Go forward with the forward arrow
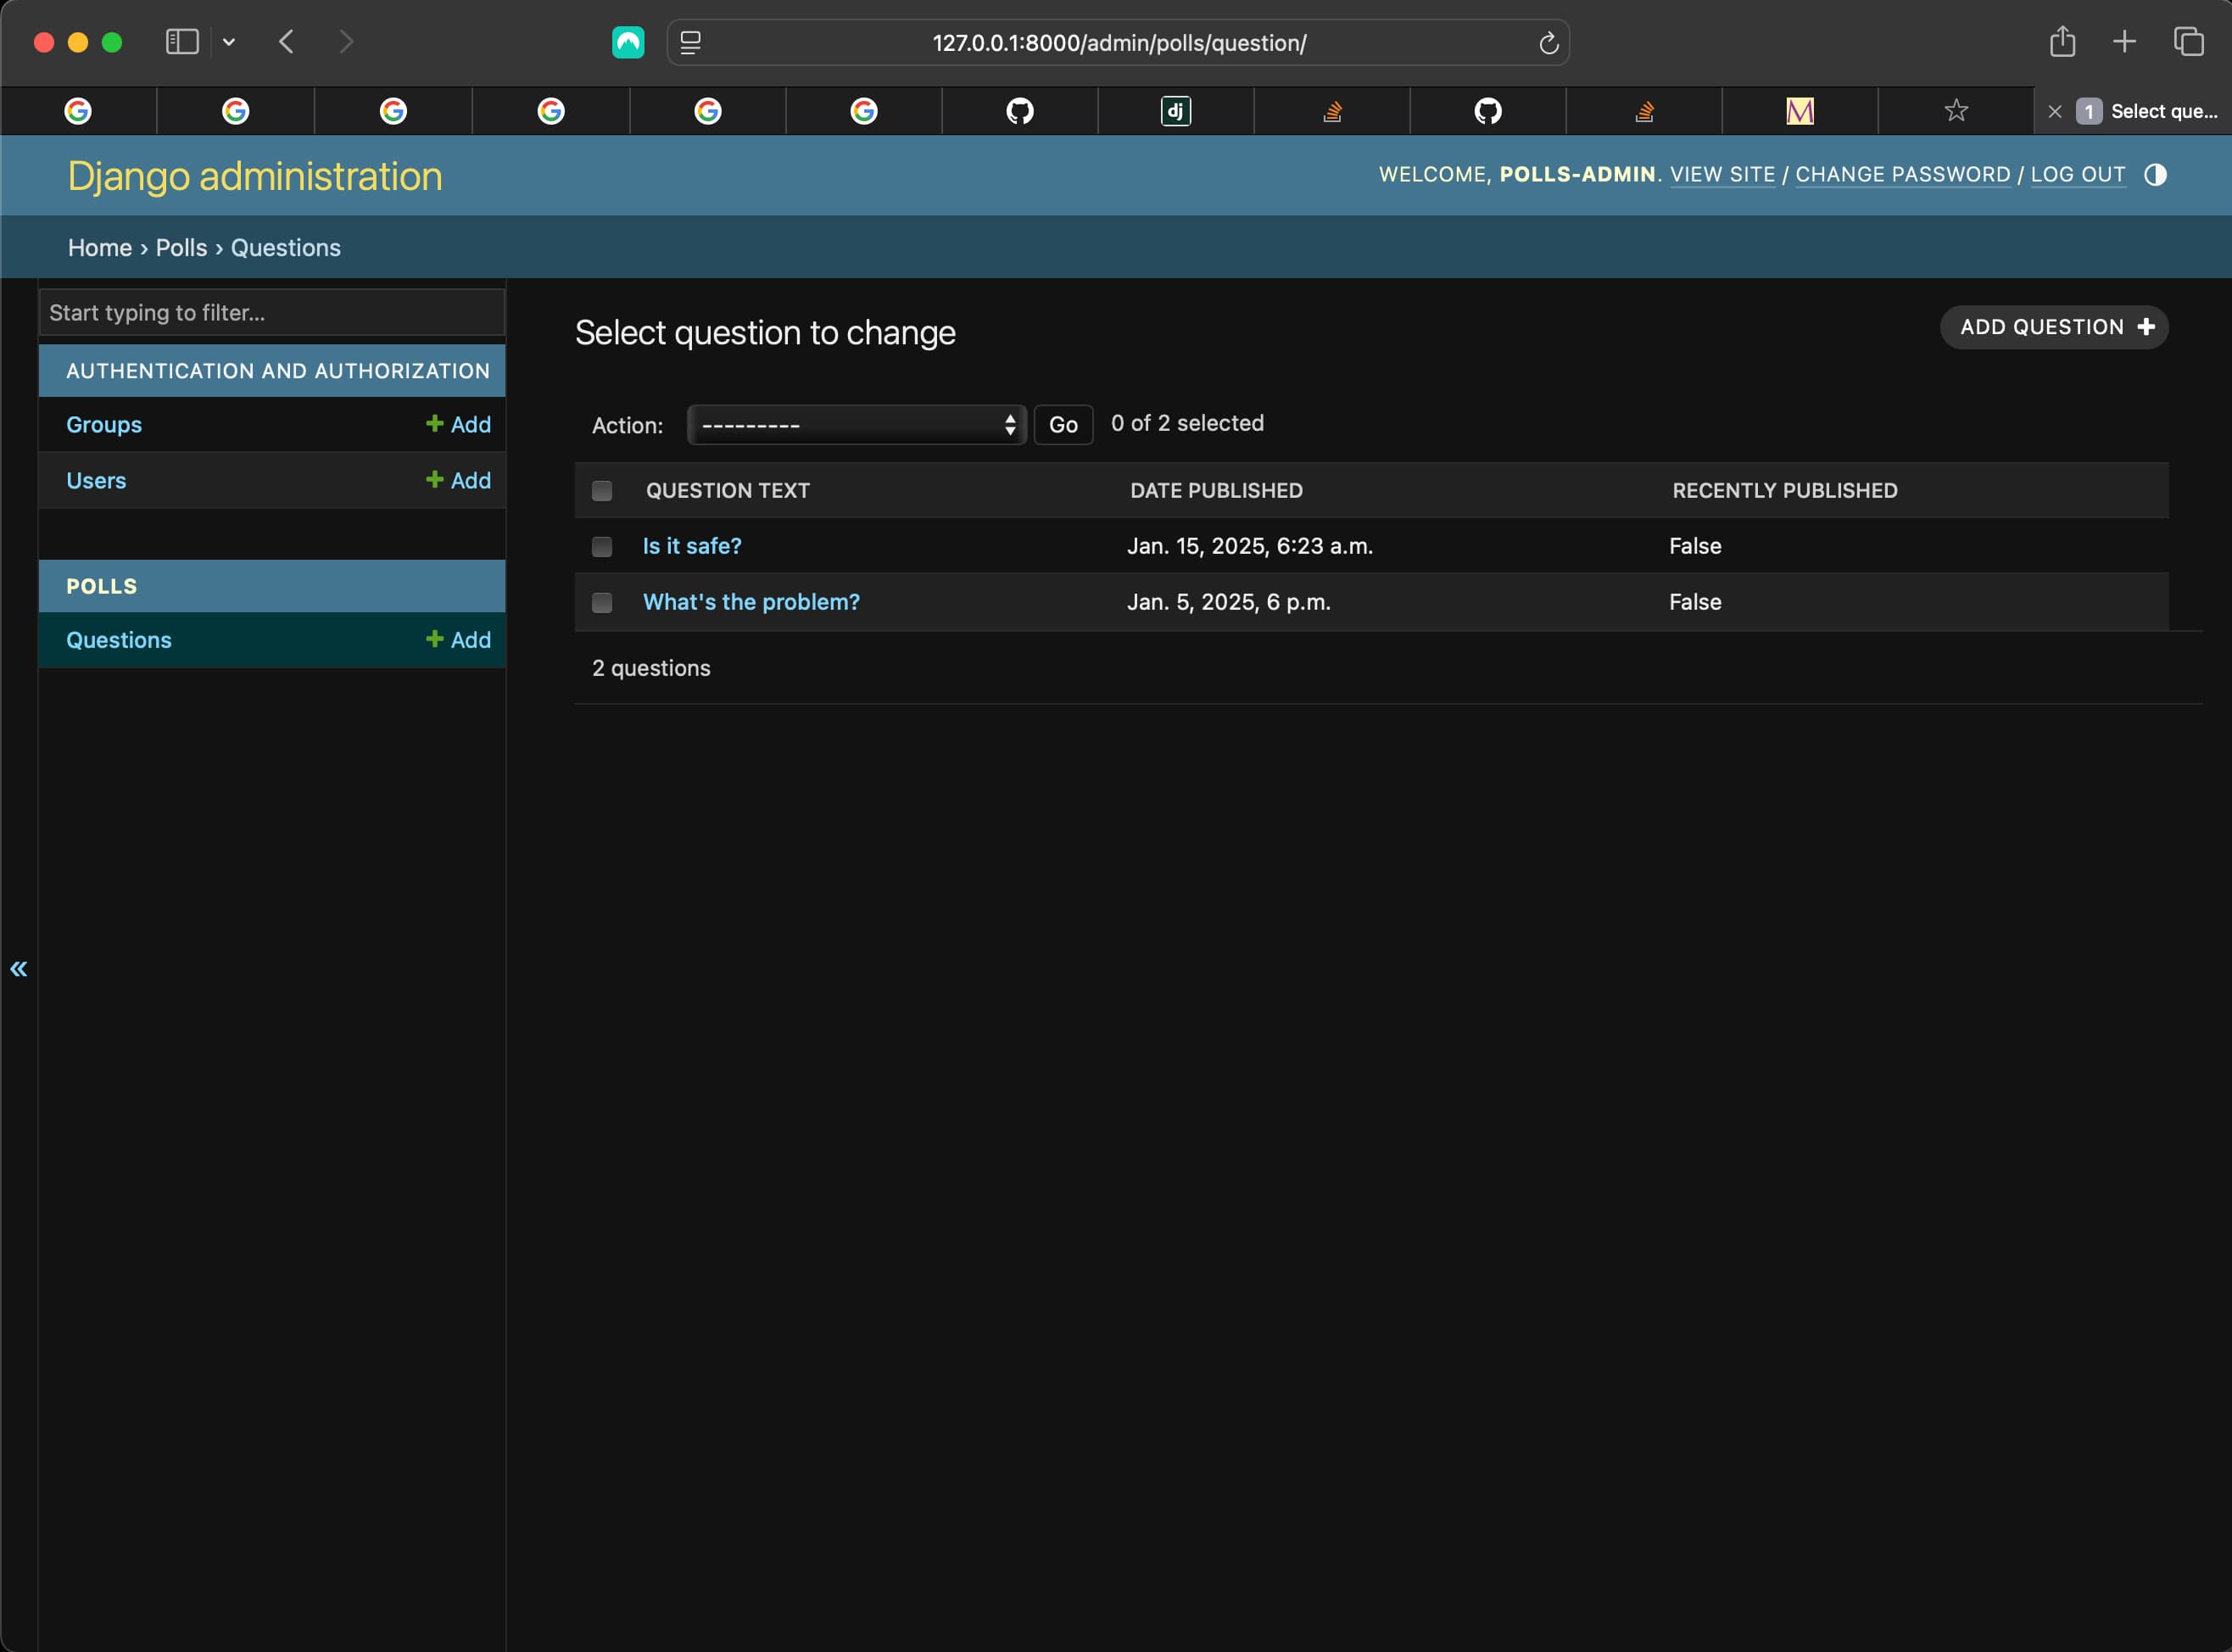The height and width of the screenshot is (1652, 2232). point(346,42)
